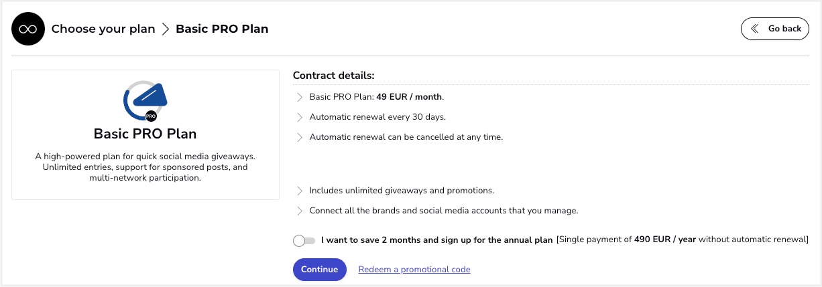Click chevron beside cancelled at any time
This screenshot has height=287, width=822.
[300, 137]
